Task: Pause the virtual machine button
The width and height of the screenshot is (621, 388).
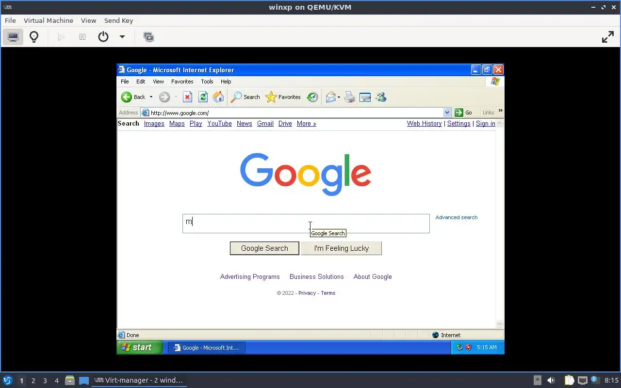Action: (x=82, y=37)
